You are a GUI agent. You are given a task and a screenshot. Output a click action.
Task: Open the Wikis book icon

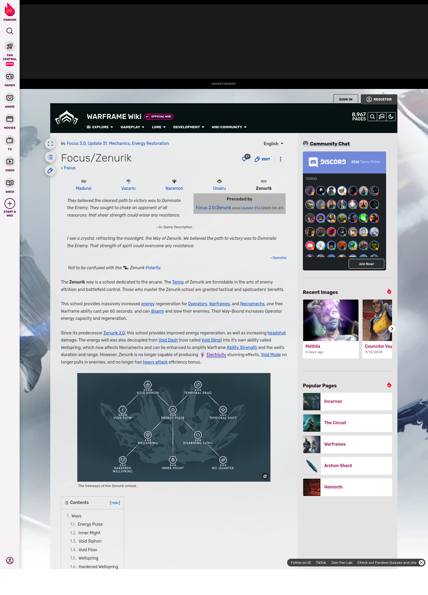point(10,183)
